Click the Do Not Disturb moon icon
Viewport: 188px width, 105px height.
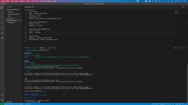(x=160, y=1)
